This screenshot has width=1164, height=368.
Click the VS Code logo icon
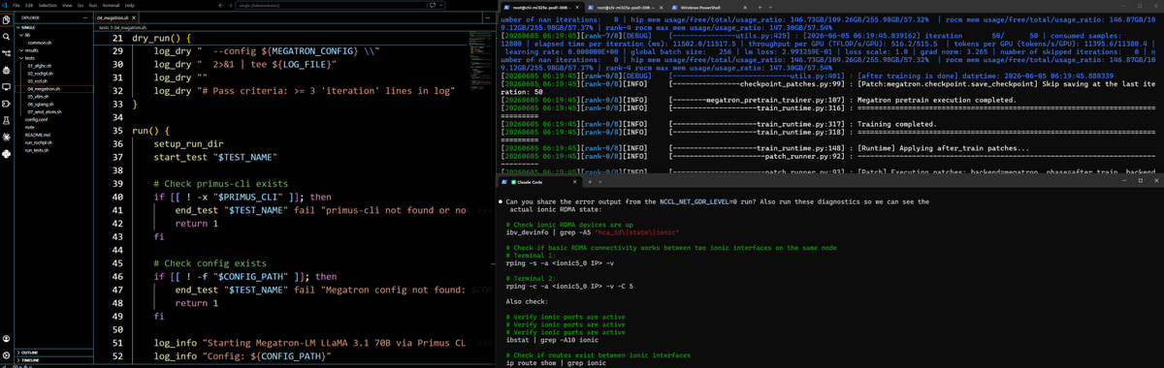click(4, 5)
